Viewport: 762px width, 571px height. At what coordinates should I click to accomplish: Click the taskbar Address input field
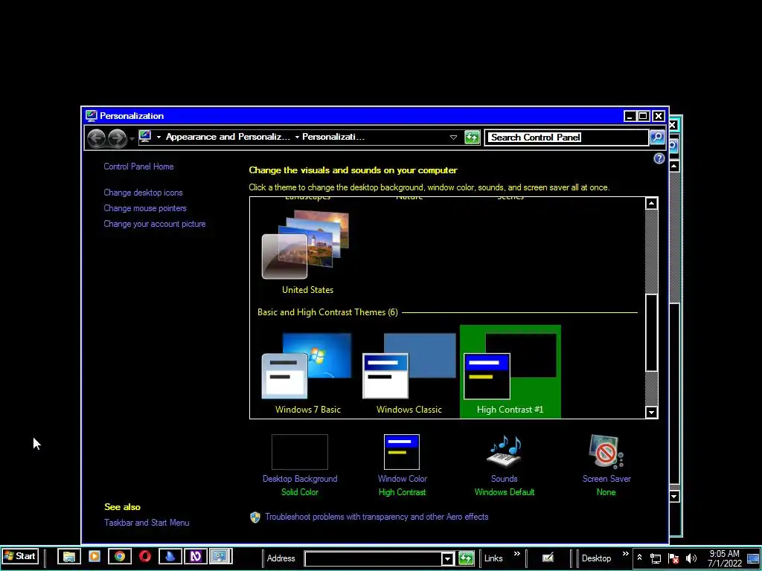[x=373, y=559]
